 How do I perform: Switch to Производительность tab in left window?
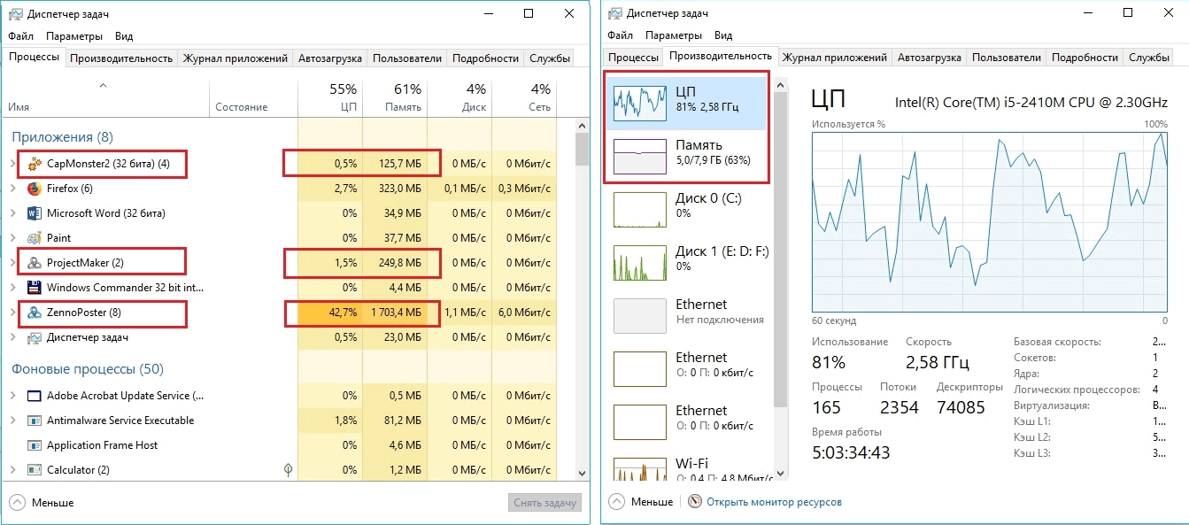point(121,58)
